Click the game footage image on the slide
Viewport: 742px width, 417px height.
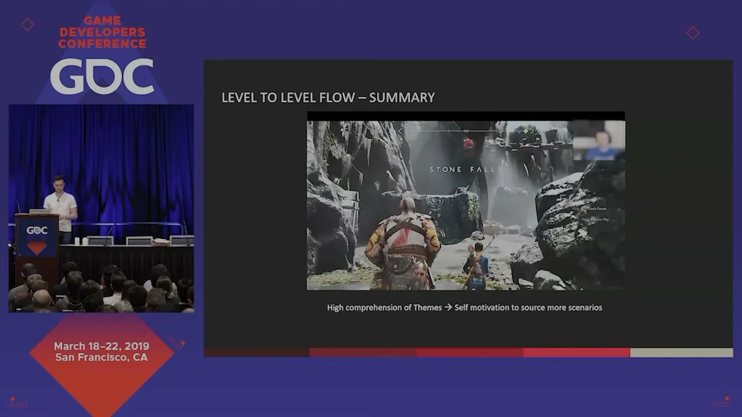point(465,201)
